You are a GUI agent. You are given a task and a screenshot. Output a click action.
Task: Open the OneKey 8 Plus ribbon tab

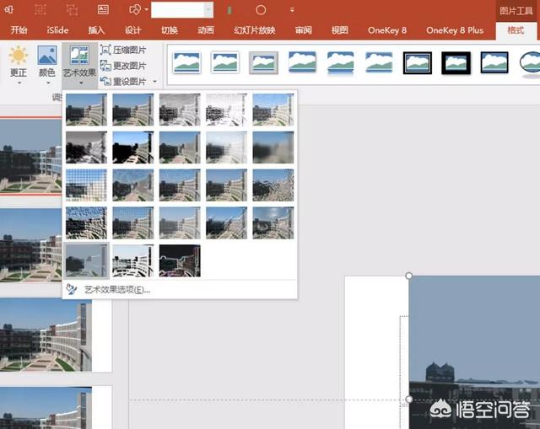pos(455,30)
